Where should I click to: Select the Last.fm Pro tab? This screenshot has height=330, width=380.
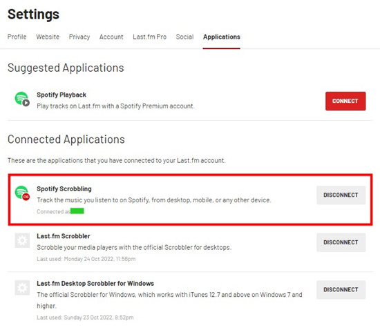[149, 37]
